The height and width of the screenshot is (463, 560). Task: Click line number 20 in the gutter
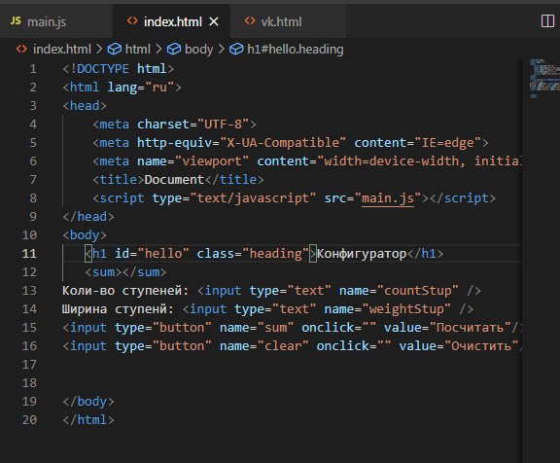pyautogui.click(x=29, y=420)
